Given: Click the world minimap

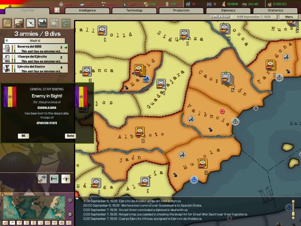Looking at the screenshot, I should coord(34,208).
